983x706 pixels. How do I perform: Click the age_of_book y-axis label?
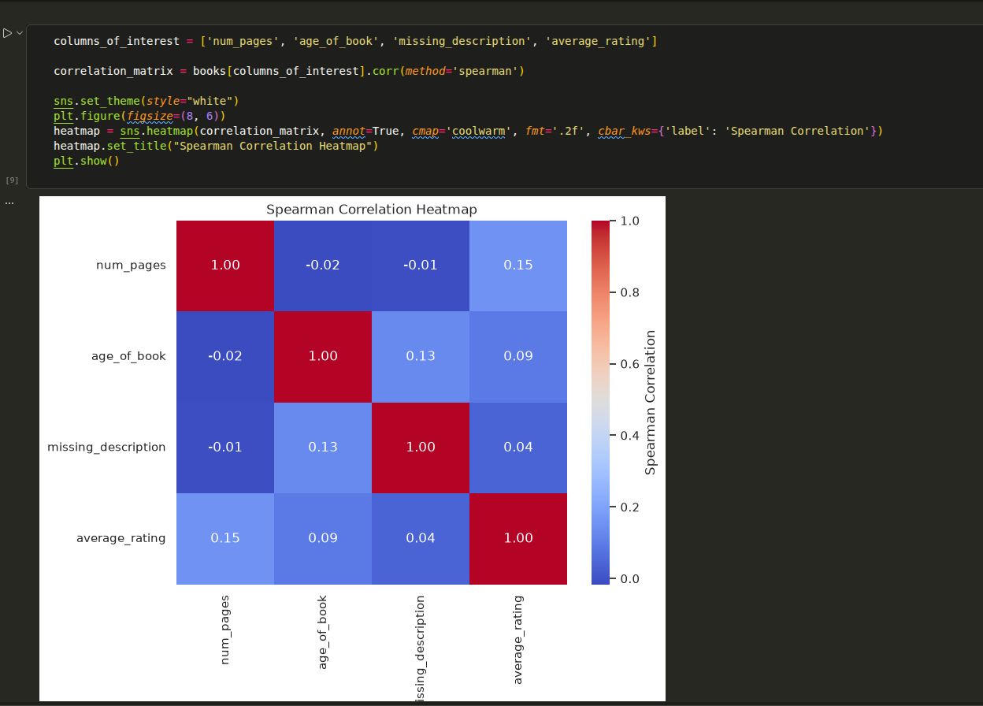(128, 356)
